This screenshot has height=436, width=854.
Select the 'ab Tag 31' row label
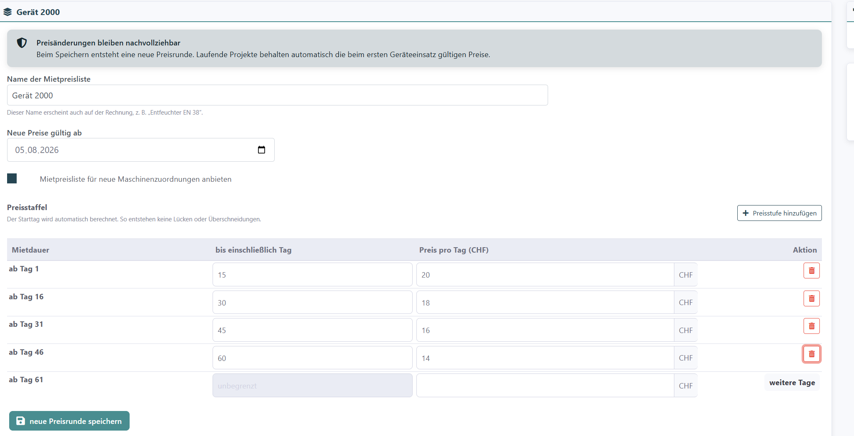[x=26, y=324]
